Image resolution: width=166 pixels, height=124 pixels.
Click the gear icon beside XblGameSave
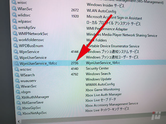[18, 103]
